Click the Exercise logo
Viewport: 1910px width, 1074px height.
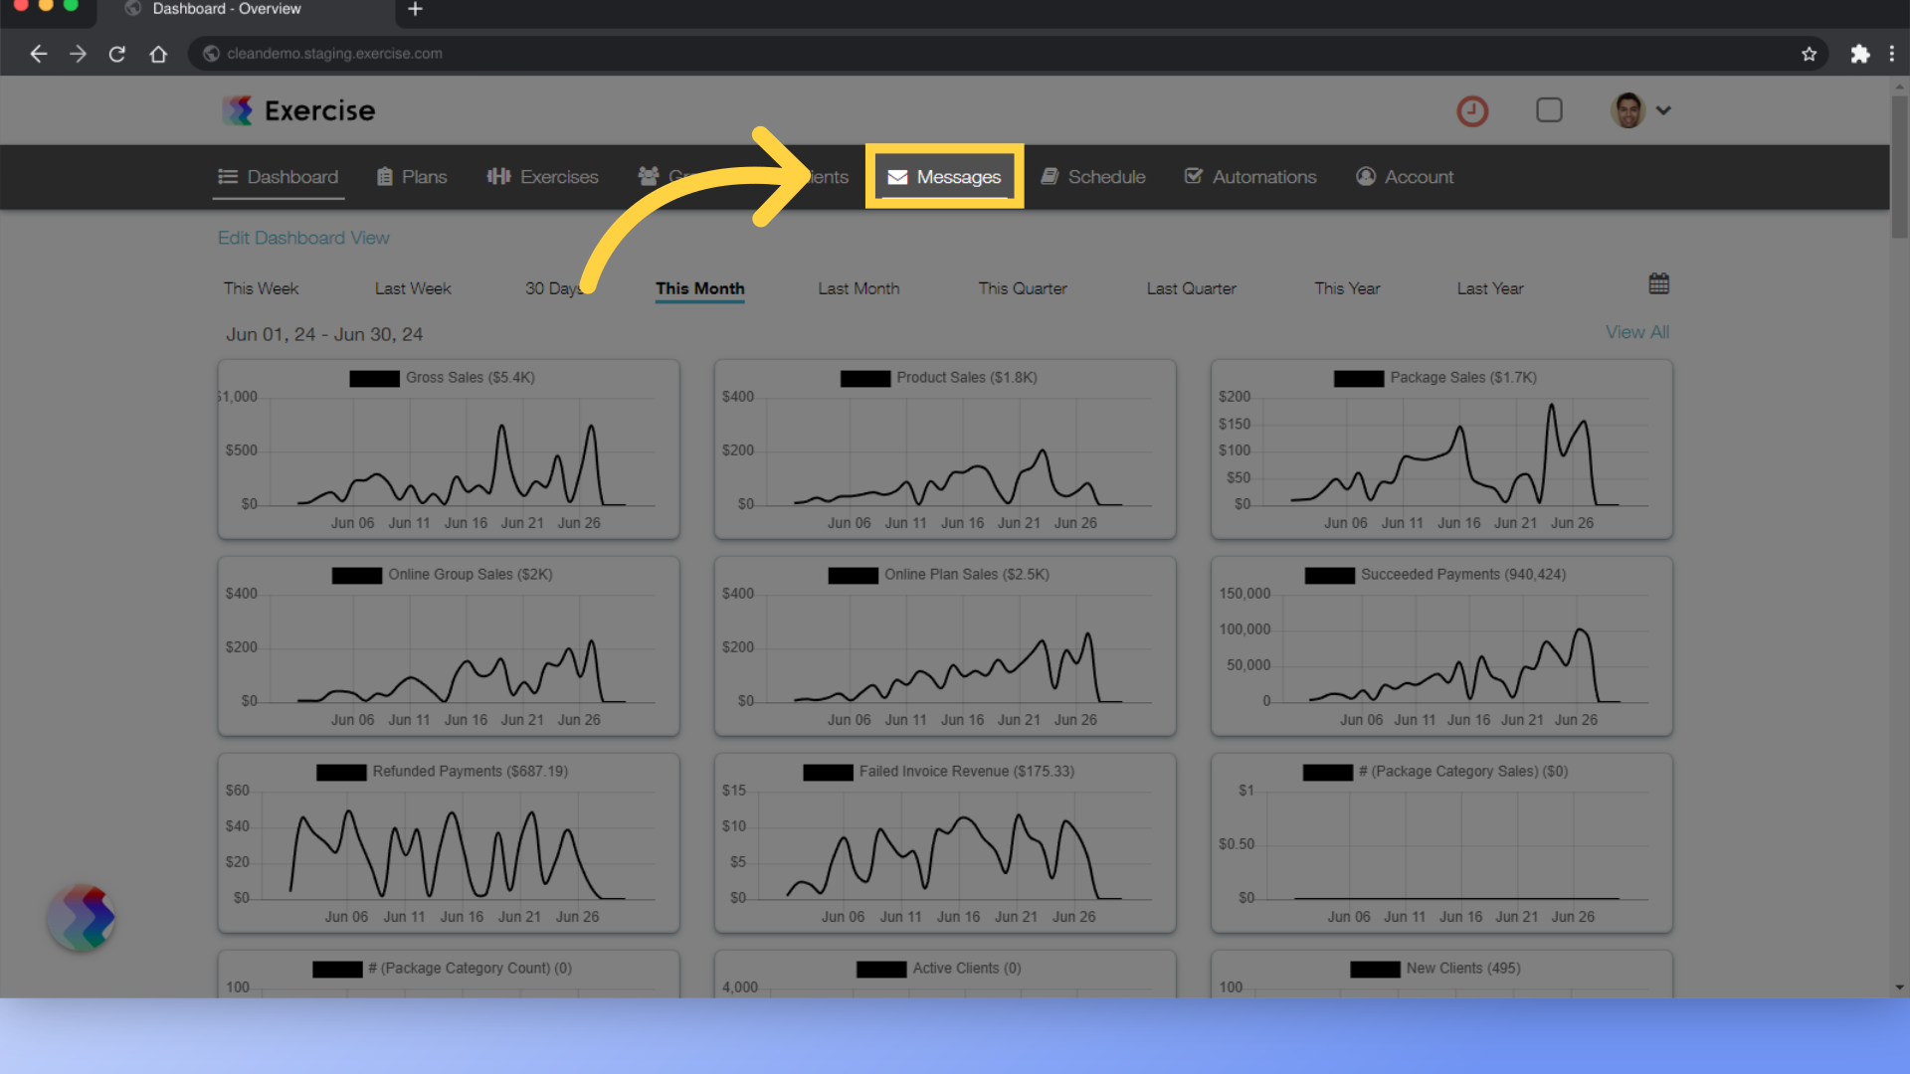[x=298, y=110]
